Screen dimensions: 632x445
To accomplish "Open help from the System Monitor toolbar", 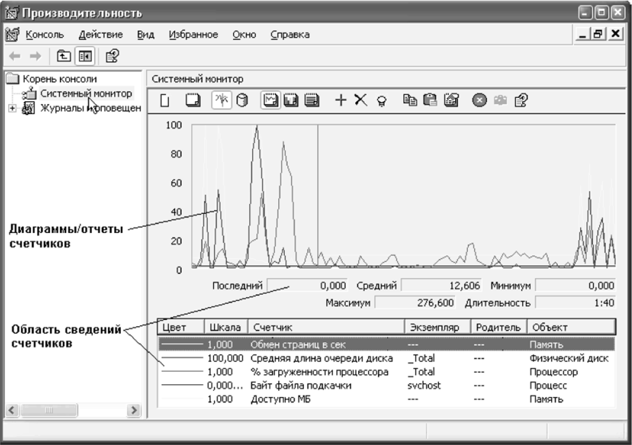I will coord(521,100).
